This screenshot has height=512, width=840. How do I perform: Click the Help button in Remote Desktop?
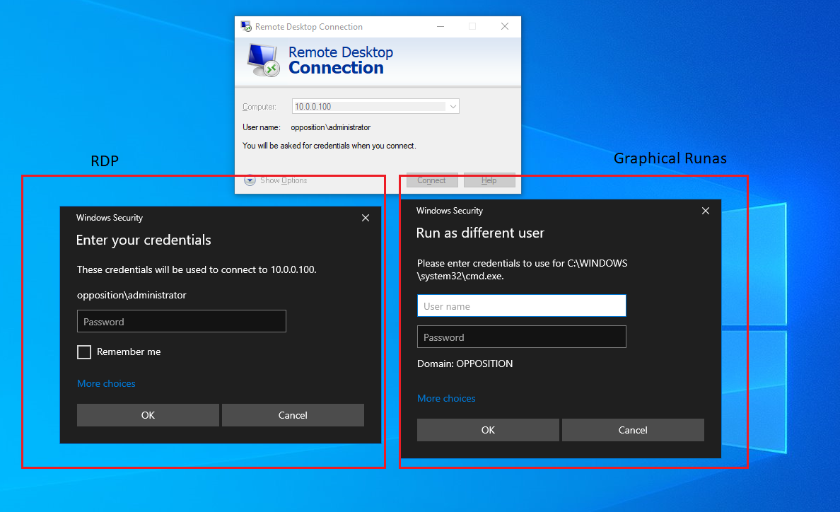pyautogui.click(x=489, y=180)
